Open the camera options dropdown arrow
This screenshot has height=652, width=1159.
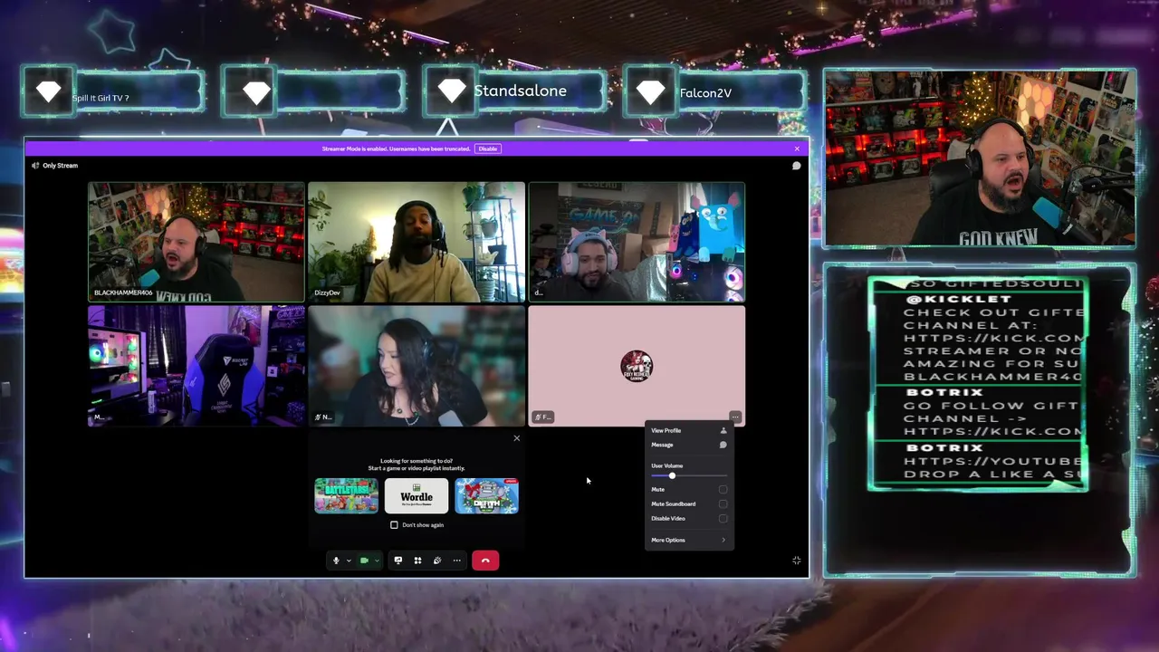click(377, 561)
